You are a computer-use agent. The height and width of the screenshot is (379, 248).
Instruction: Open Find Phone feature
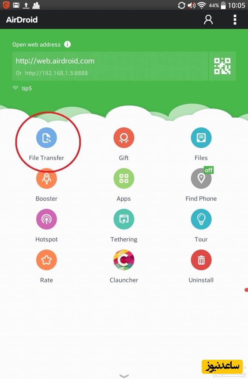[201, 178]
